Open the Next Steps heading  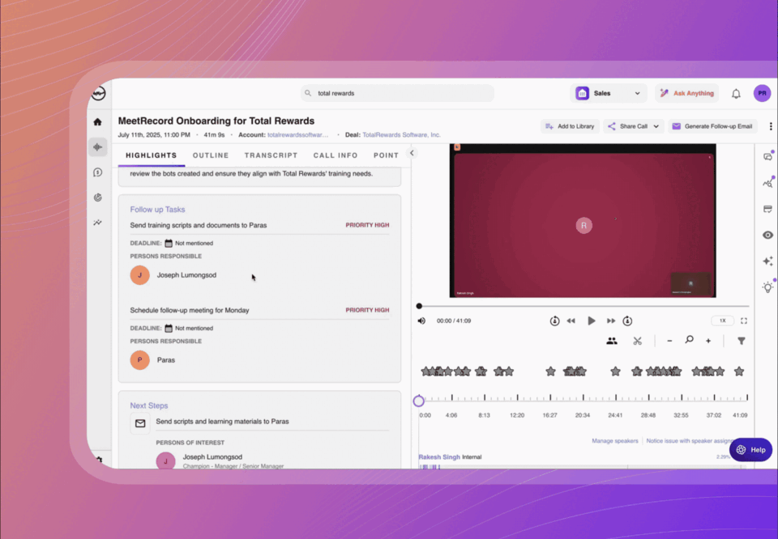149,405
